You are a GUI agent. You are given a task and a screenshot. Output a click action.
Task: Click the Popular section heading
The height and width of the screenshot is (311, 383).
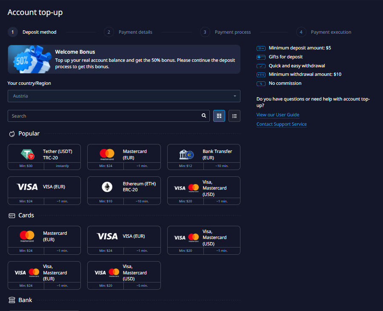pyautogui.click(x=29, y=133)
